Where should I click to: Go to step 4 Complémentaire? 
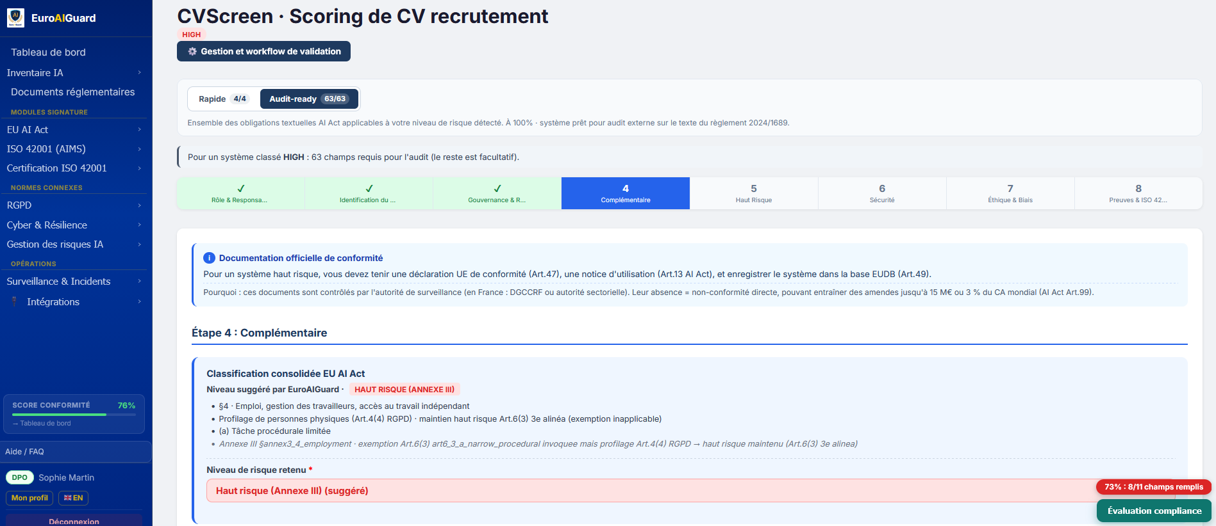(626, 193)
